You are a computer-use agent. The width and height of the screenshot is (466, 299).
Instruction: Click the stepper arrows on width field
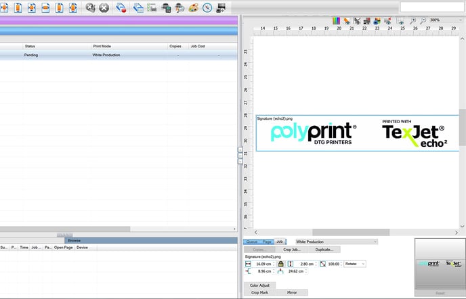tap(274, 264)
